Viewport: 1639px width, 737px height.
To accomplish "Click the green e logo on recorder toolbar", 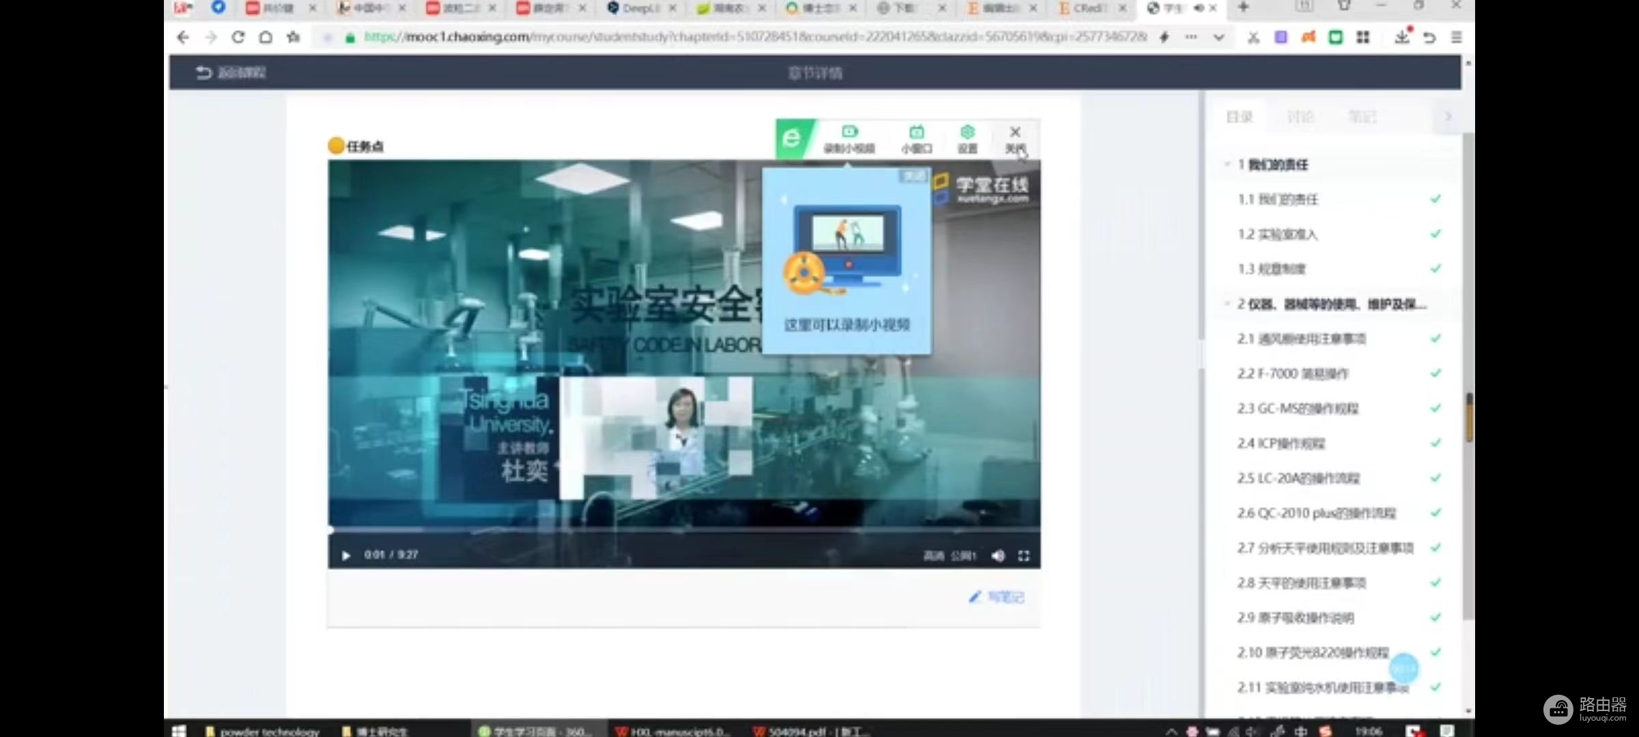I will 793,139.
